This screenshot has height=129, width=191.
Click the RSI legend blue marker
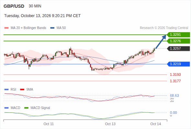pyautogui.click(x=6, y=90)
